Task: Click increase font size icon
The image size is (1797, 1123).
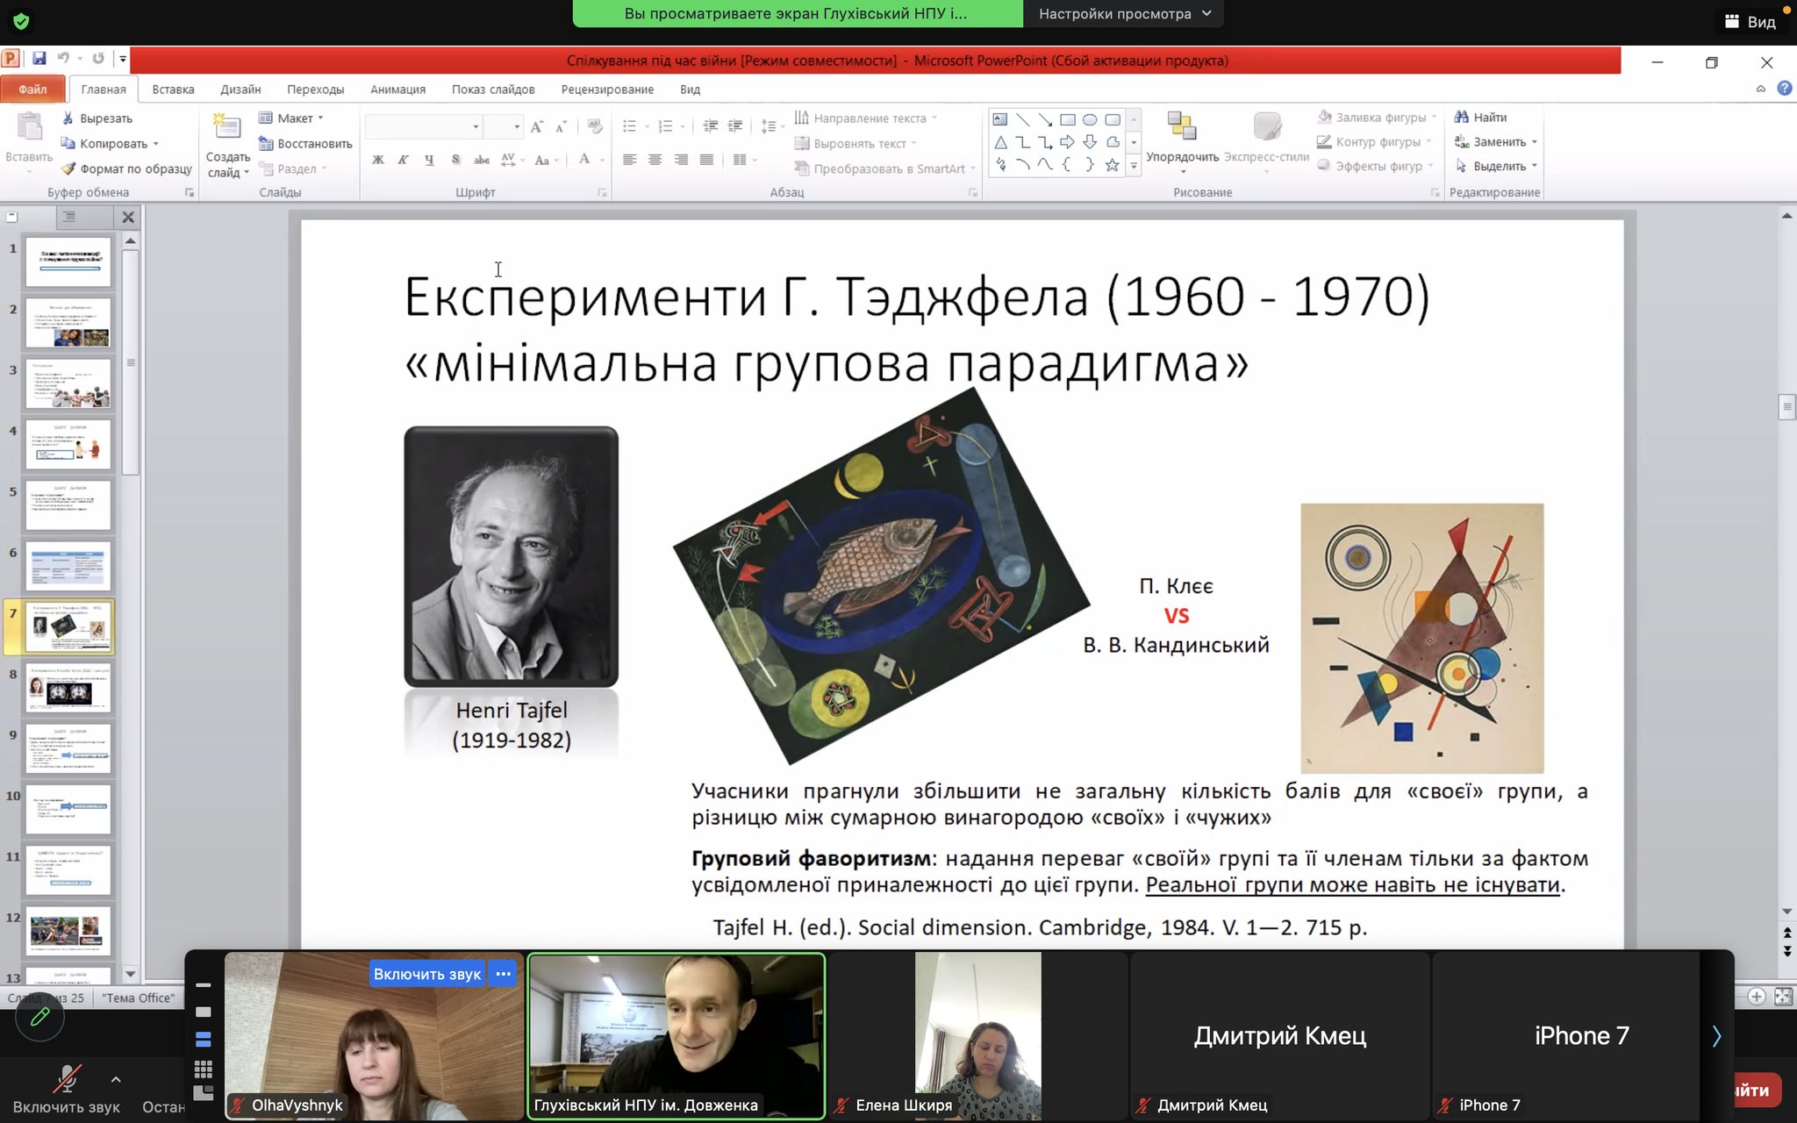Action: pos(537,127)
